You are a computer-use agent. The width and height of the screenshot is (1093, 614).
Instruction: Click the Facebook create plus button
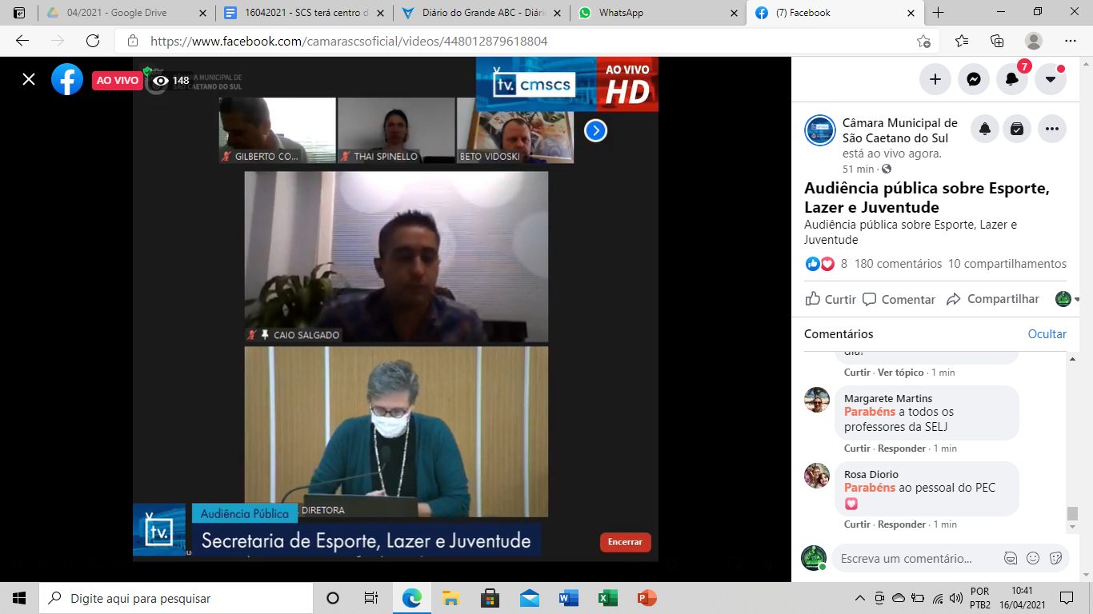[x=935, y=79]
